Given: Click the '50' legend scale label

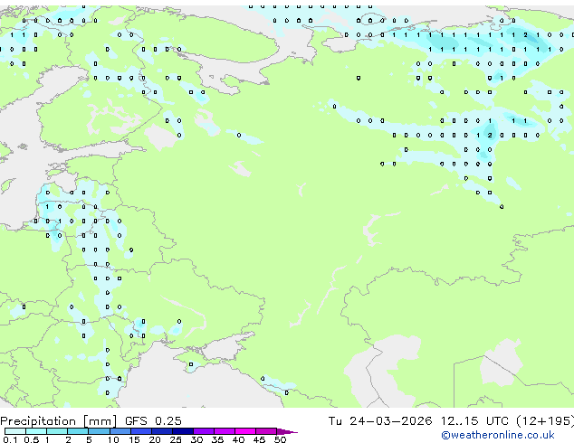Looking at the screenshot, I should [x=280, y=439].
